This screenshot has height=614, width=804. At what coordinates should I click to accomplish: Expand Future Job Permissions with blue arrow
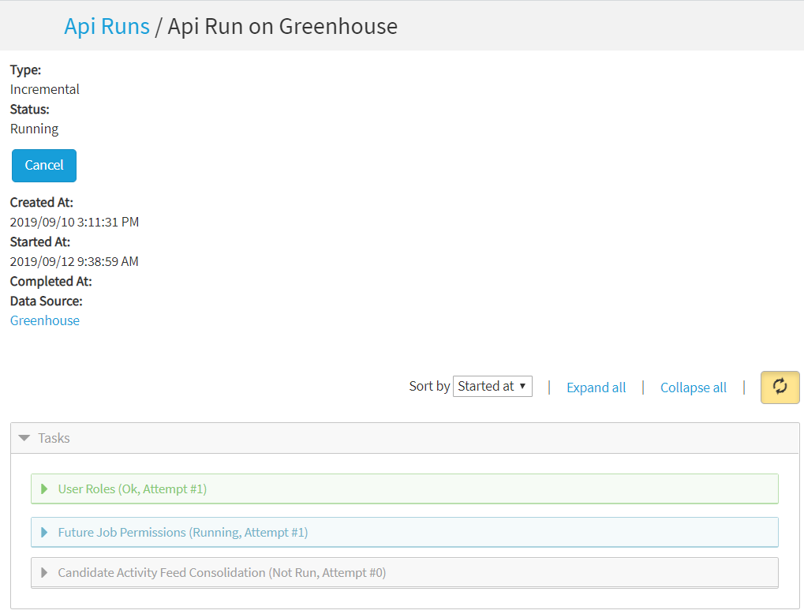point(44,533)
